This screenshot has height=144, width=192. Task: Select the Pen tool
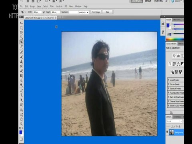point(21,90)
